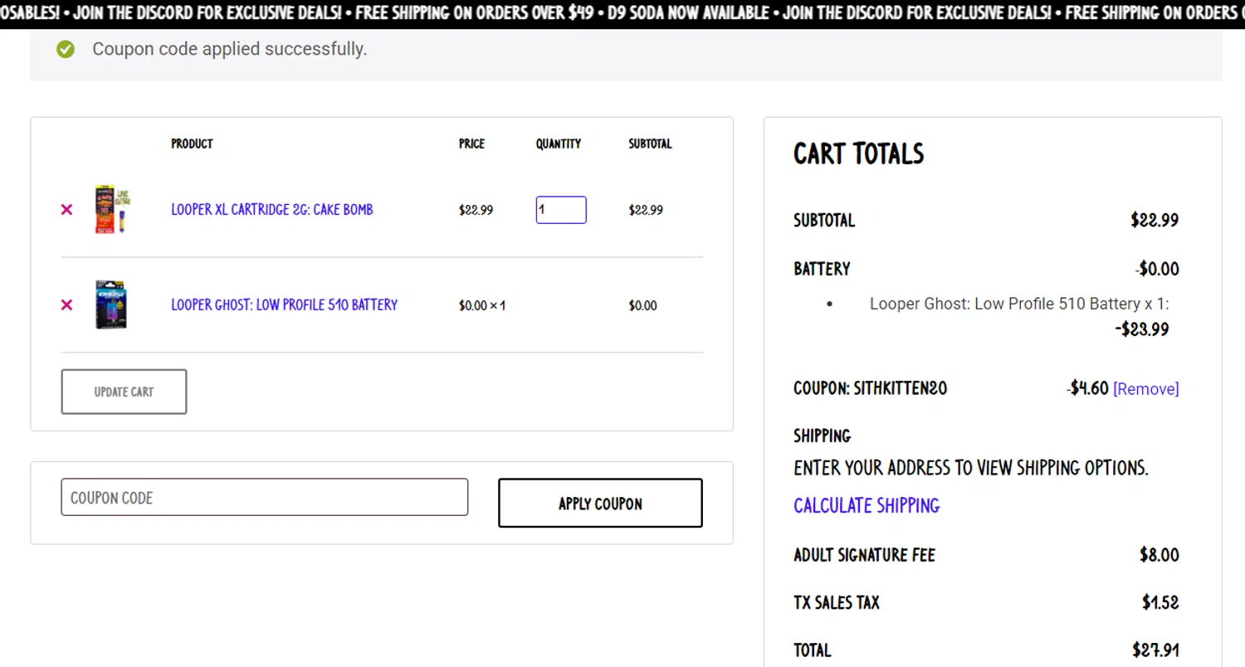Viewport: 1245px width, 667px height.
Task: Remove Looper XL Cartridge from cart
Action: pos(66,210)
